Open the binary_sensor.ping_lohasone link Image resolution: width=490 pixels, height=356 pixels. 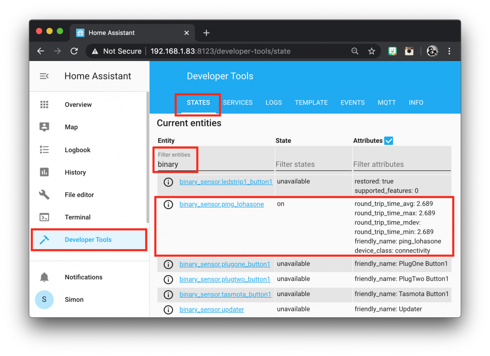pyautogui.click(x=221, y=204)
